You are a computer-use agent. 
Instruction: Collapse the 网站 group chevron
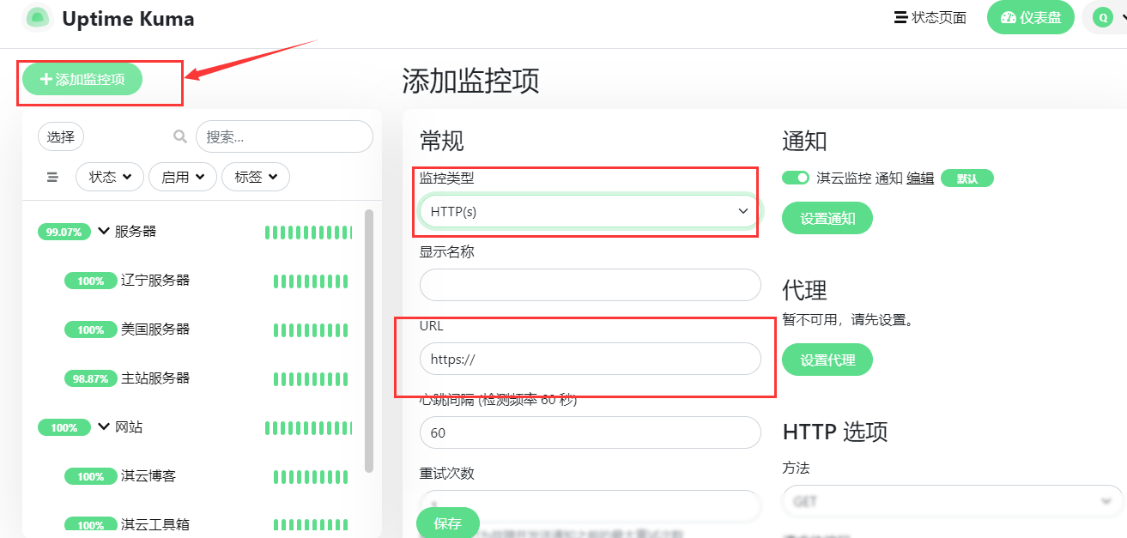(x=104, y=426)
